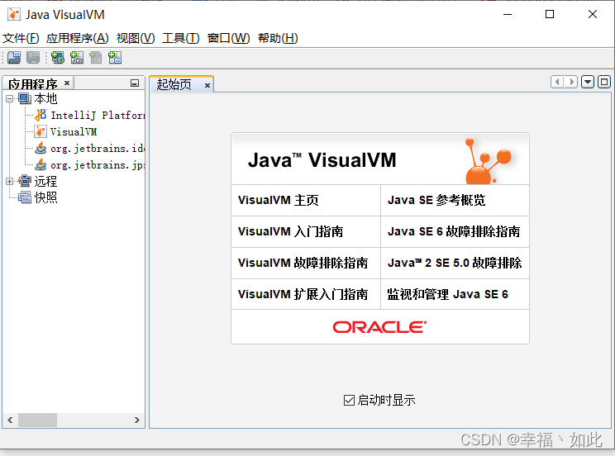Open the 文件(F) menu

point(21,38)
